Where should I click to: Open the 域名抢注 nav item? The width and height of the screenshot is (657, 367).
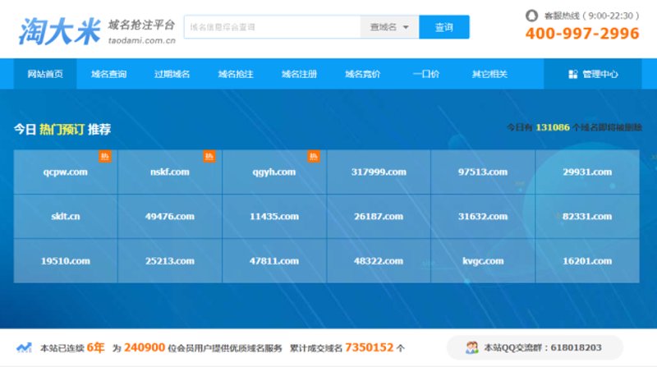click(x=236, y=74)
